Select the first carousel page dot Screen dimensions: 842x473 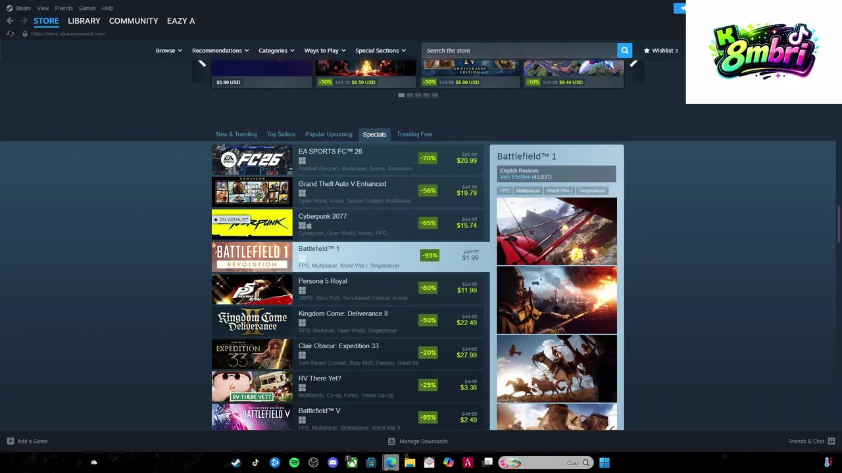click(x=401, y=95)
